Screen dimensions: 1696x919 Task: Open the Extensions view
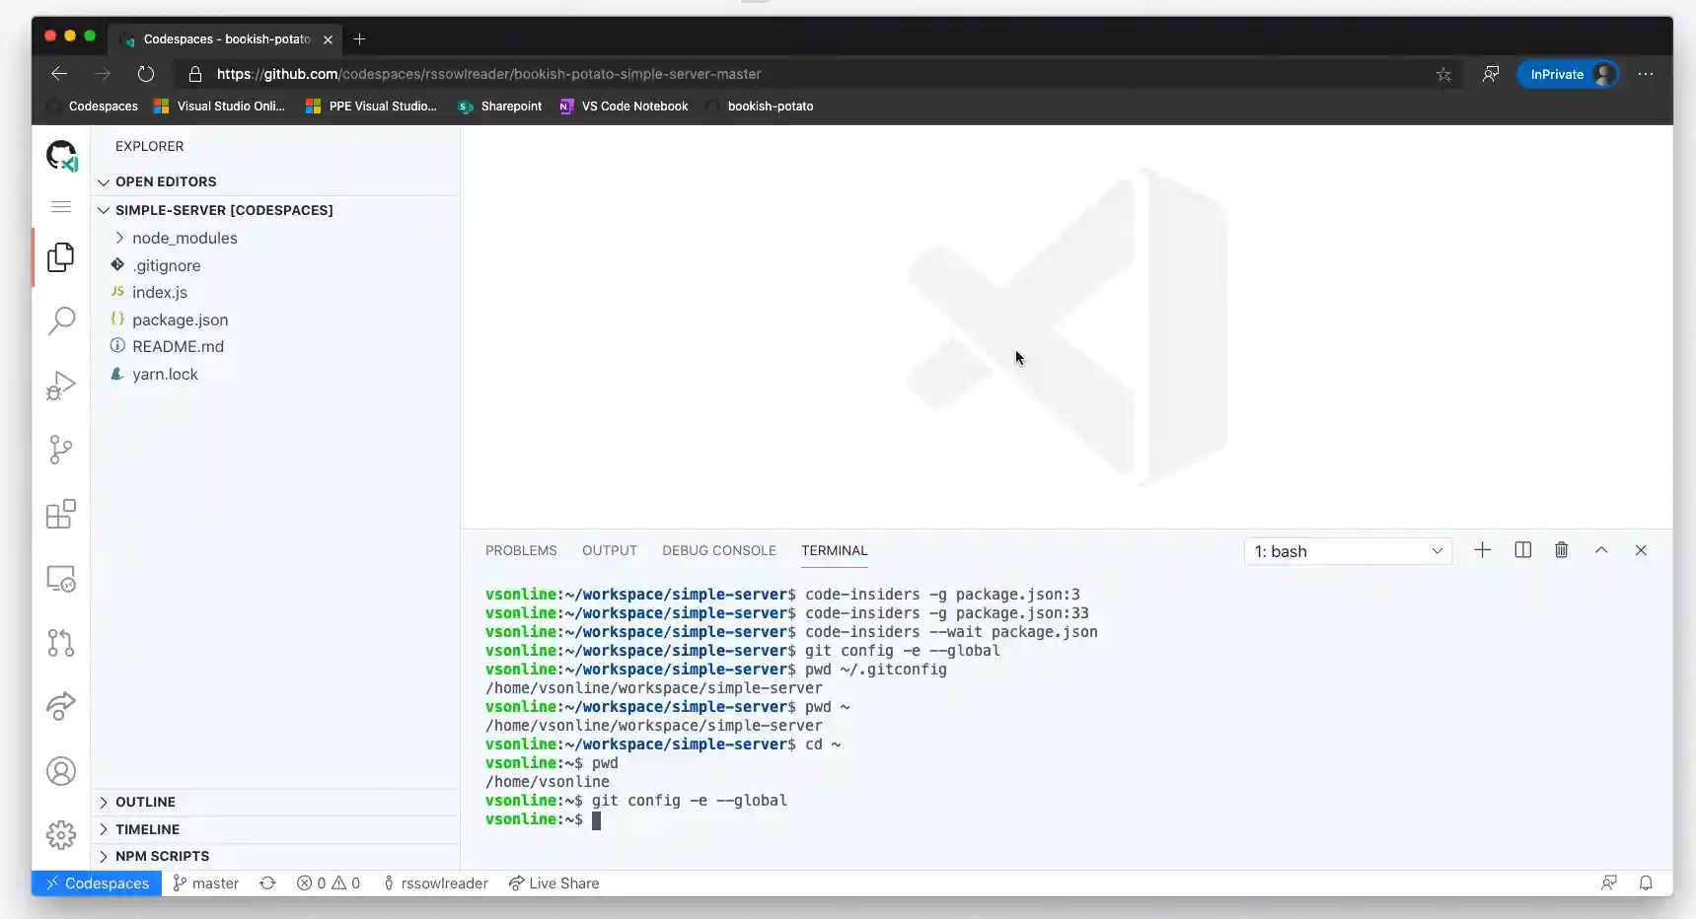60,514
